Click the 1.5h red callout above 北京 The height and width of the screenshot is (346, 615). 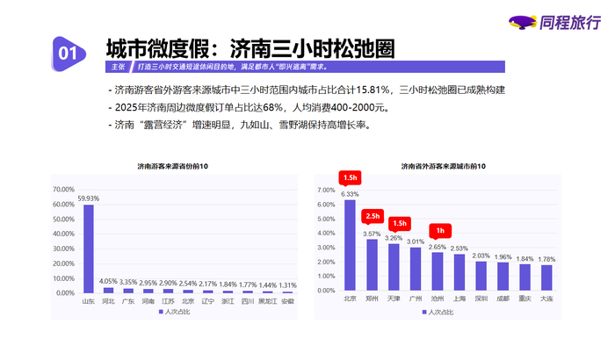(350, 178)
